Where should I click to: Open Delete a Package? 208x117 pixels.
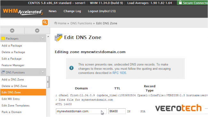point(13,52)
